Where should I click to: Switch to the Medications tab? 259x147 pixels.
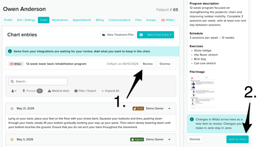click(60, 20)
